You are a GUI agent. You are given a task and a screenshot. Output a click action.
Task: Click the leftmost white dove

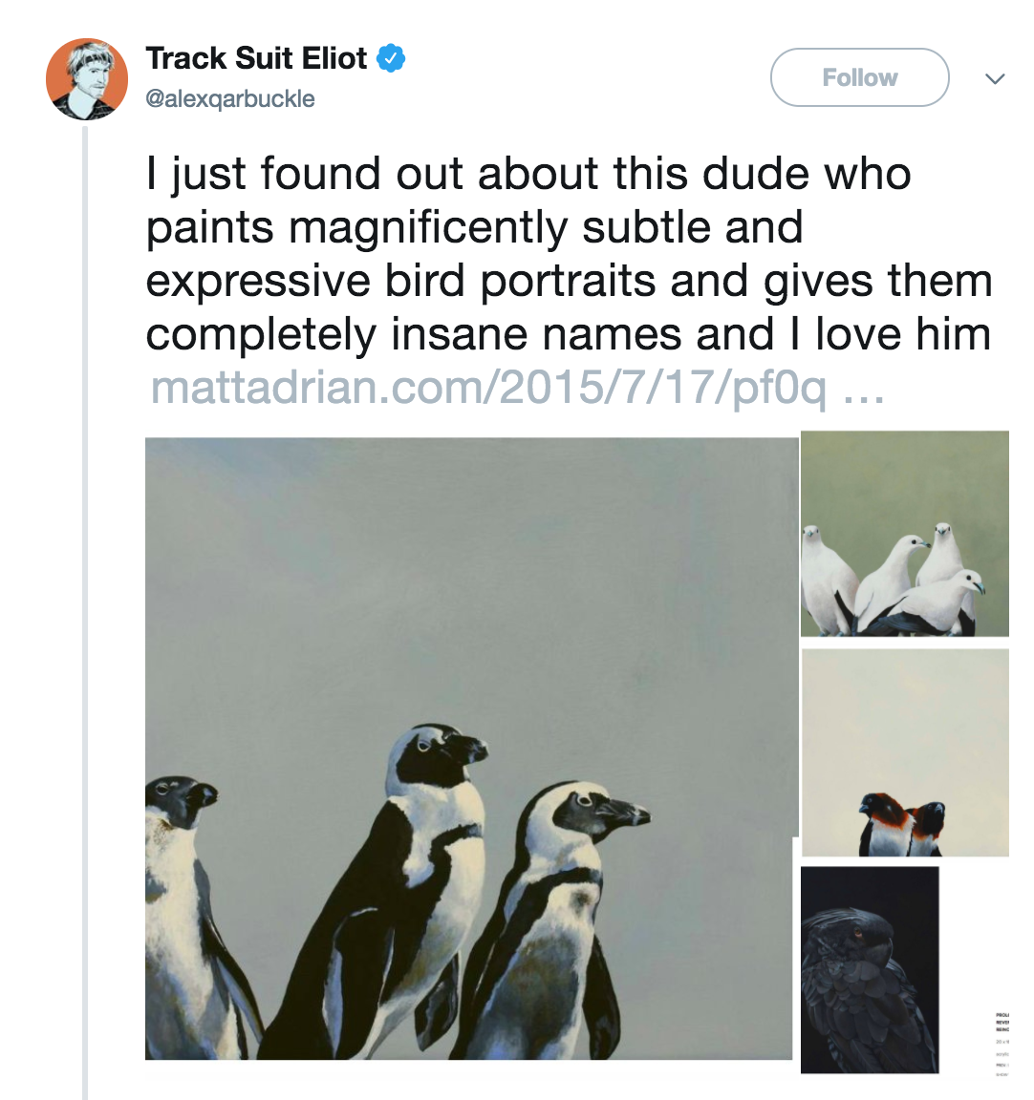click(827, 578)
